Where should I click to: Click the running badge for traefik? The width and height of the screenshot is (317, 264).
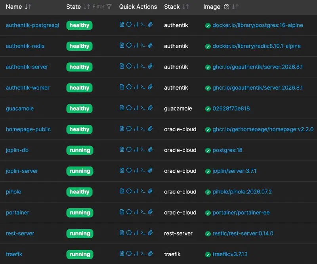(x=80, y=254)
